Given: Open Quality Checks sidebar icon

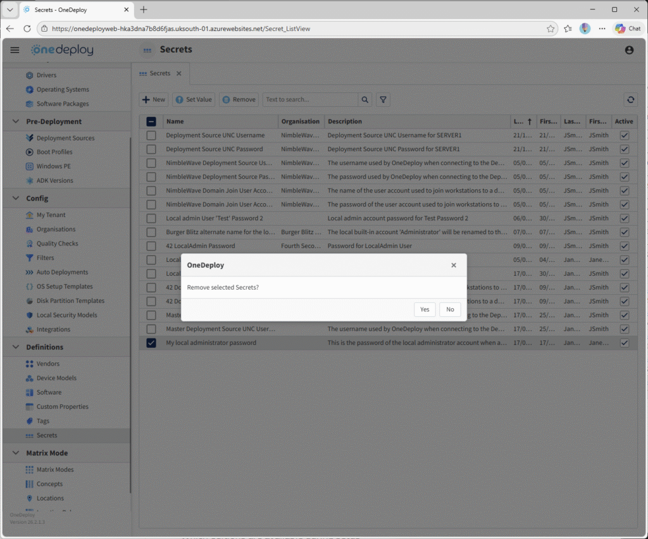Looking at the screenshot, I should (x=29, y=244).
